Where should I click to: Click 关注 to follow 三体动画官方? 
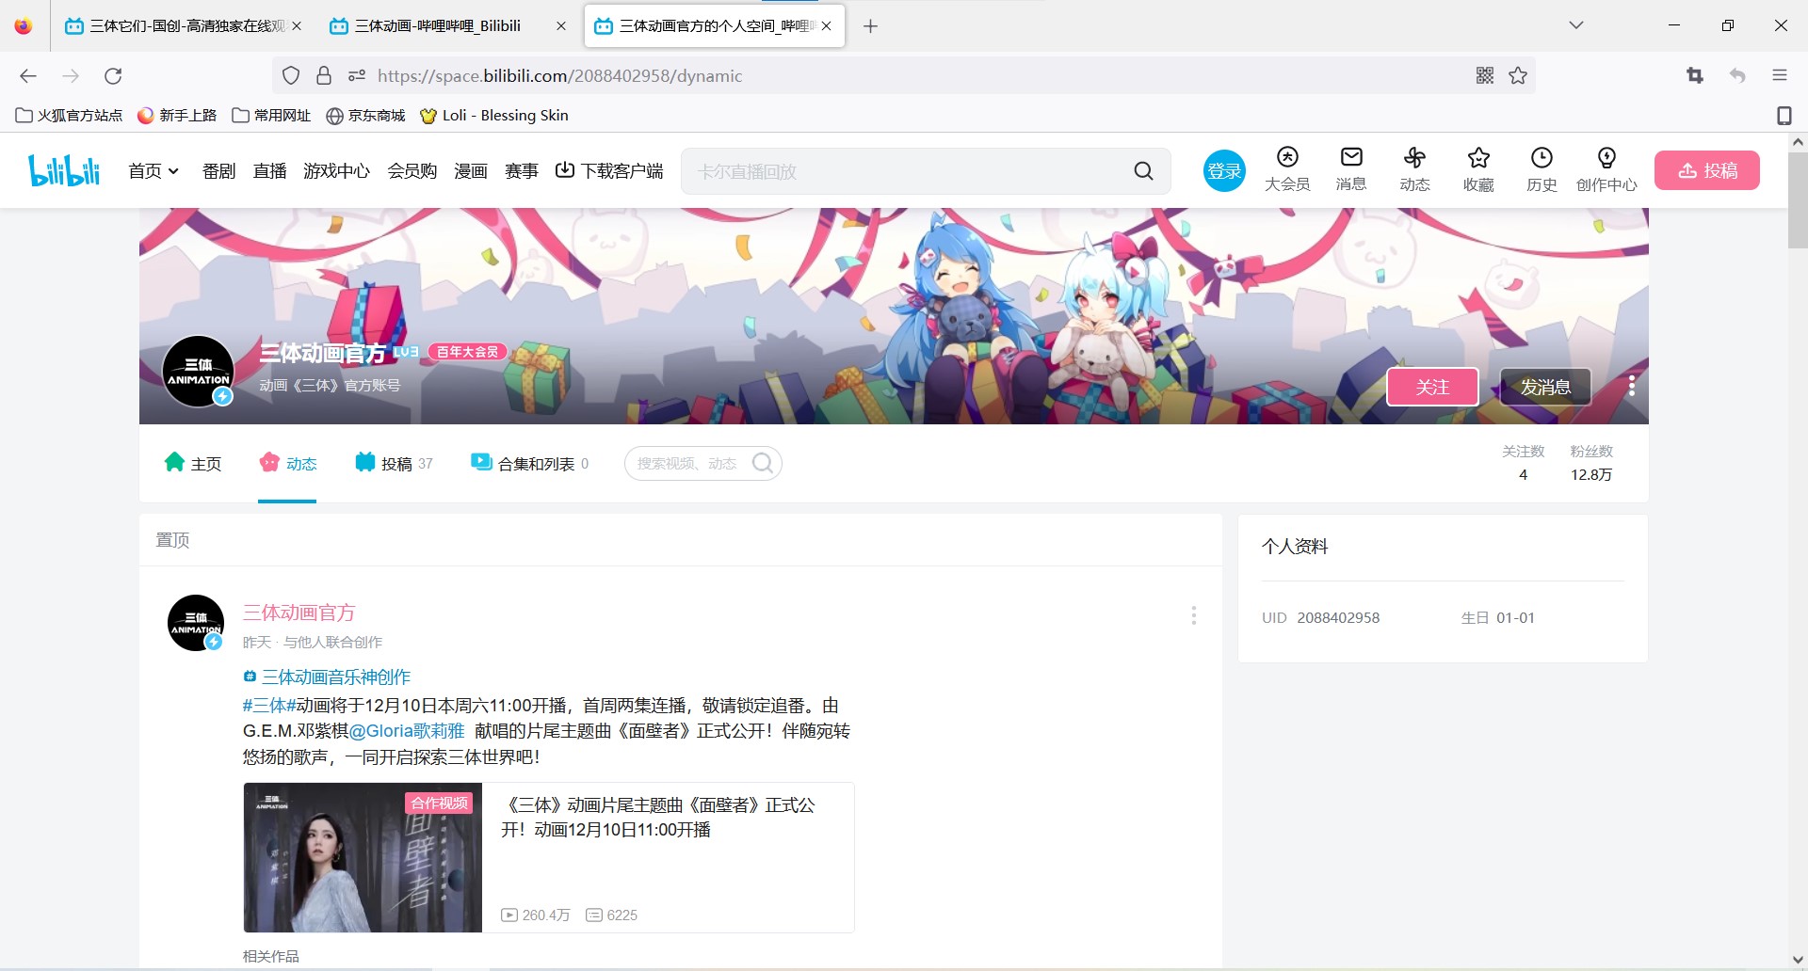coord(1432,387)
